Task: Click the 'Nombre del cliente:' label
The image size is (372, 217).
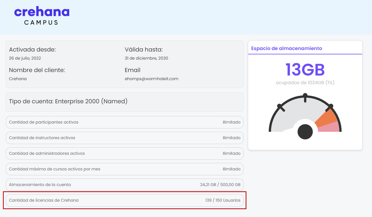Action: [37, 70]
